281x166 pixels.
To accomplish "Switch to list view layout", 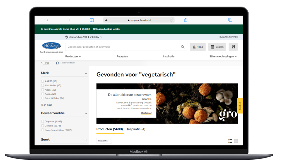I will (x=230, y=141).
